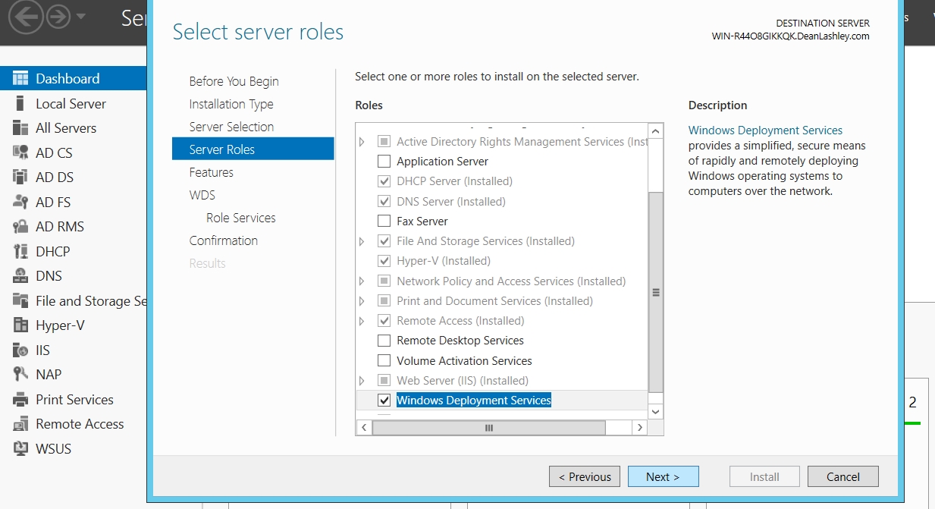The height and width of the screenshot is (509, 935).
Task: Select the DNS sidebar icon
Action: point(20,276)
